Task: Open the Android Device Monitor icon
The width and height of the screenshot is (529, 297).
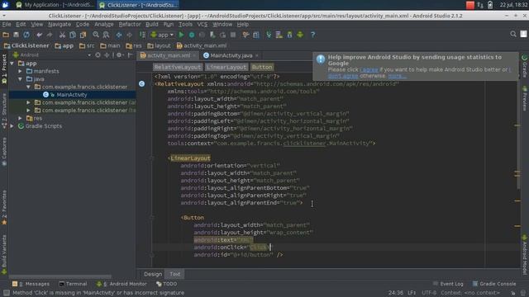Action: (x=300, y=35)
